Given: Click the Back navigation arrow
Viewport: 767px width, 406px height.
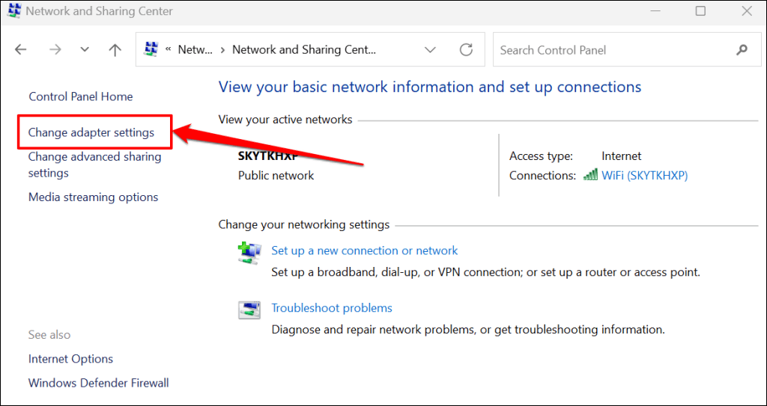Looking at the screenshot, I should (21, 50).
